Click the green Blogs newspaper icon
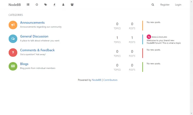Image resolution: width=193 pixels, height=115 pixels. (x=13, y=66)
